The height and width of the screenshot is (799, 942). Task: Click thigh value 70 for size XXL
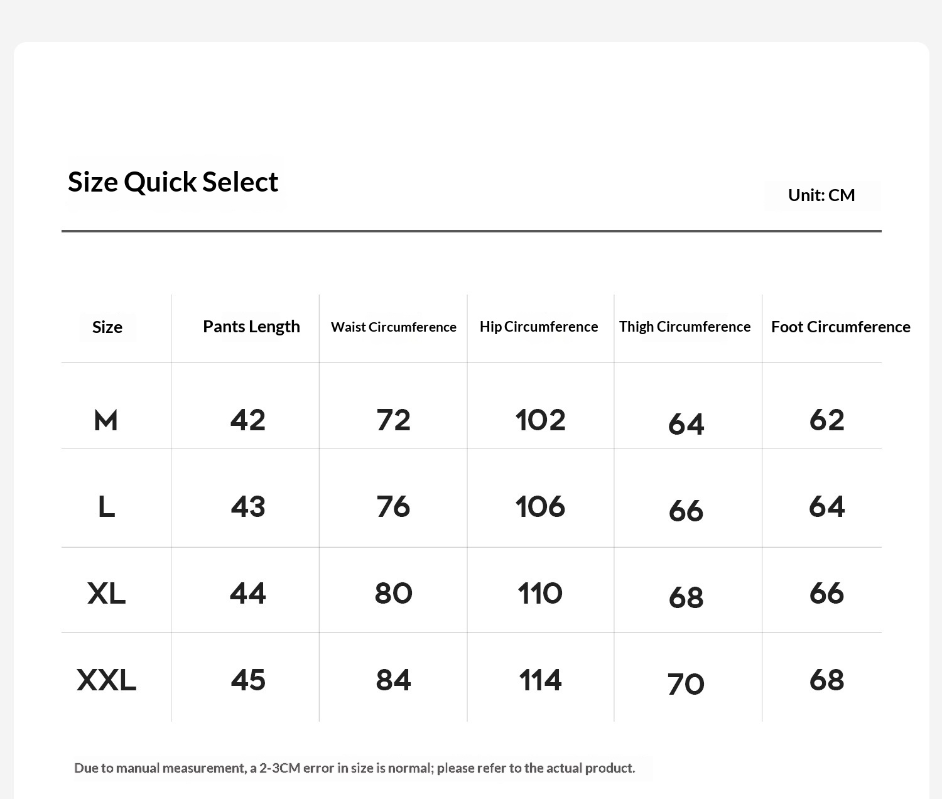(x=686, y=684)
